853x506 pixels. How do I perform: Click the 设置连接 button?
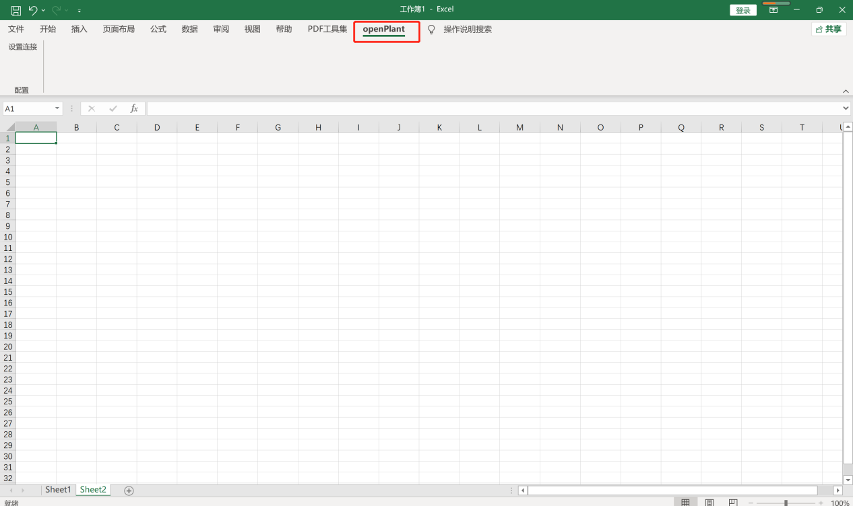point(23,47)
